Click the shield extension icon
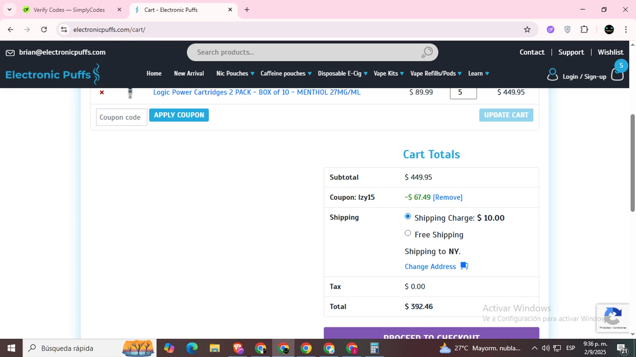Image resolution: width=636 pixels, height=357 pixels. point(567,30)
